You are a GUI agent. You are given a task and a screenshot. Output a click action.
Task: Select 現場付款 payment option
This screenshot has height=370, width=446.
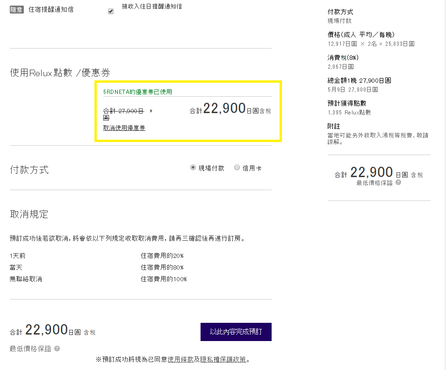[193, 167]
